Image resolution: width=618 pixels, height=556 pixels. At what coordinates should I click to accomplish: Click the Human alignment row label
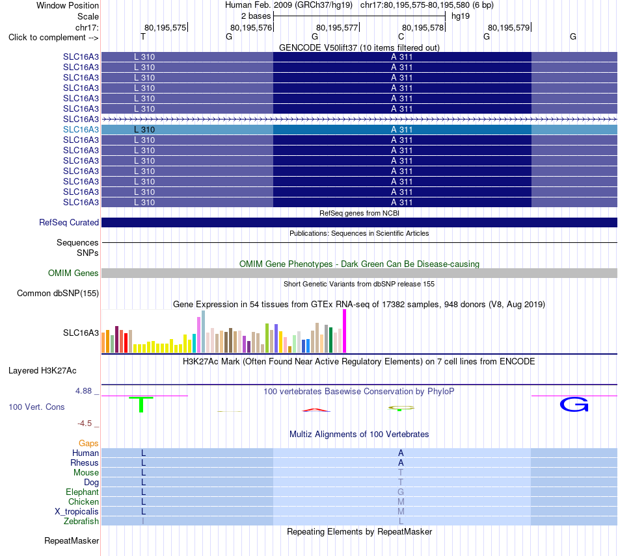(x=85, y=453)
